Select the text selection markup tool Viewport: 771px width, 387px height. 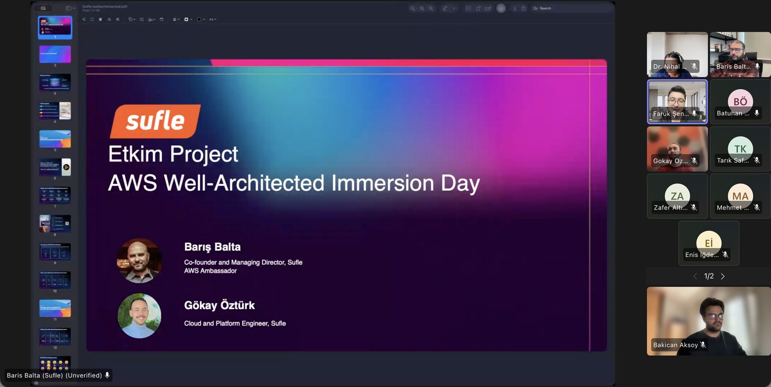click(84, 19)
